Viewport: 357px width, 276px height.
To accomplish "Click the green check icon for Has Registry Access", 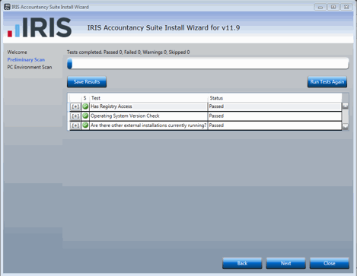I will [85, 106].
